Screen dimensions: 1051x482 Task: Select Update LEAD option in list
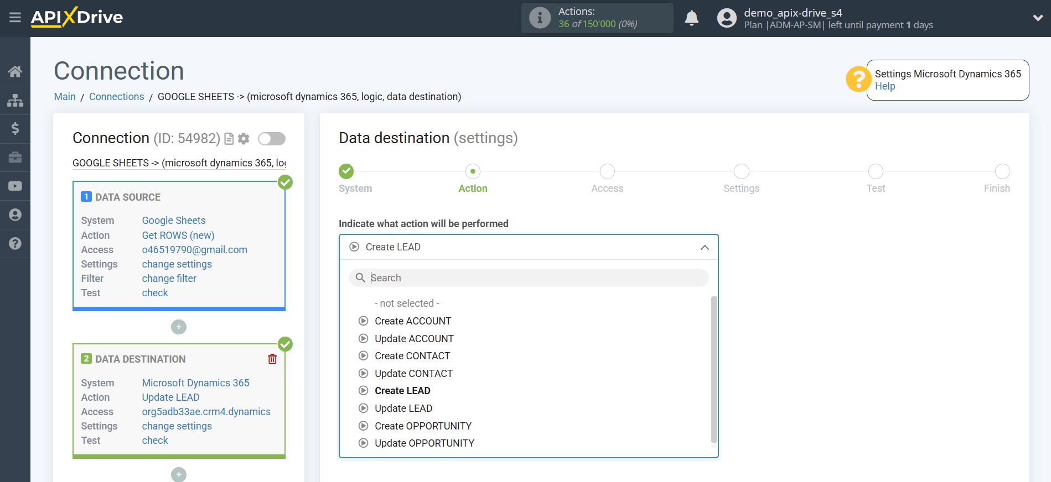point(403,408)
